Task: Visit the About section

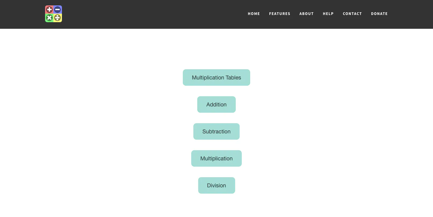Action: point(306,14)
